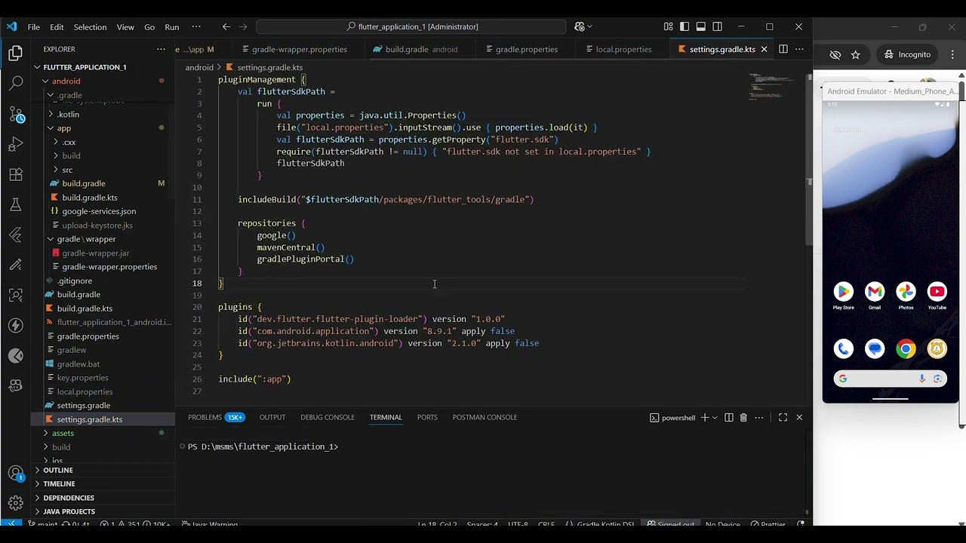Screen dimensions: 966x543
Task: Tap the microphone in emulator search bar
Action: 922,379
